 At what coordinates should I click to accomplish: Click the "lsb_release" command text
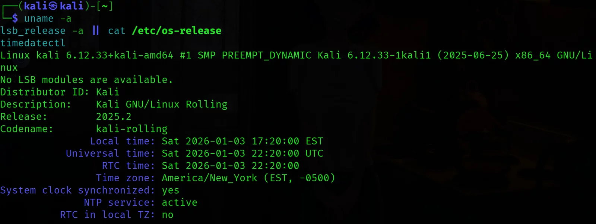click(33, 31)
